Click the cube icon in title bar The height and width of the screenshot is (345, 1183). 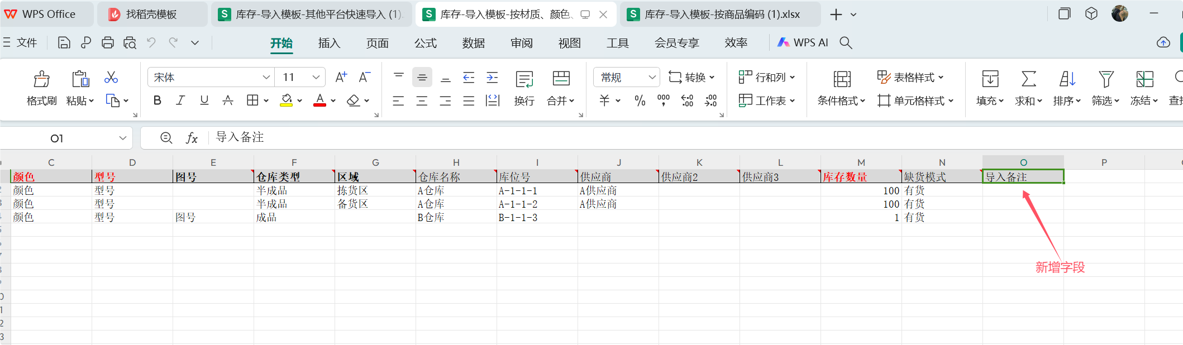[1091, 14]
